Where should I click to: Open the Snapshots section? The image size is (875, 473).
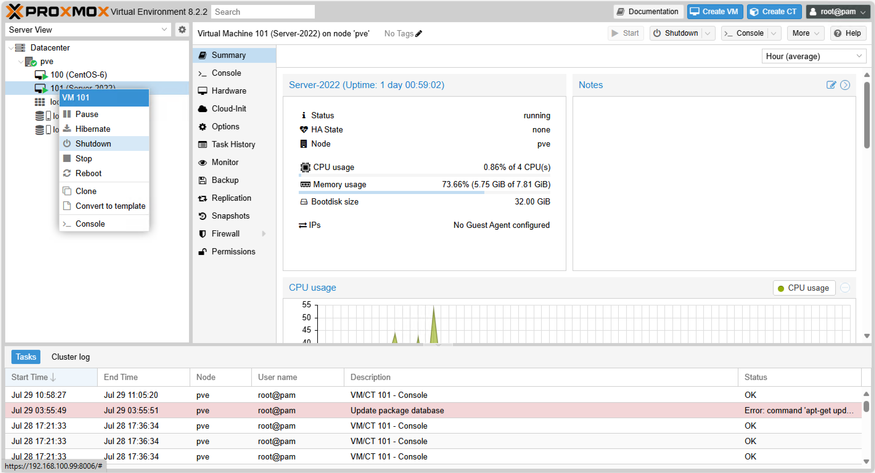click(x=234, y=216)
